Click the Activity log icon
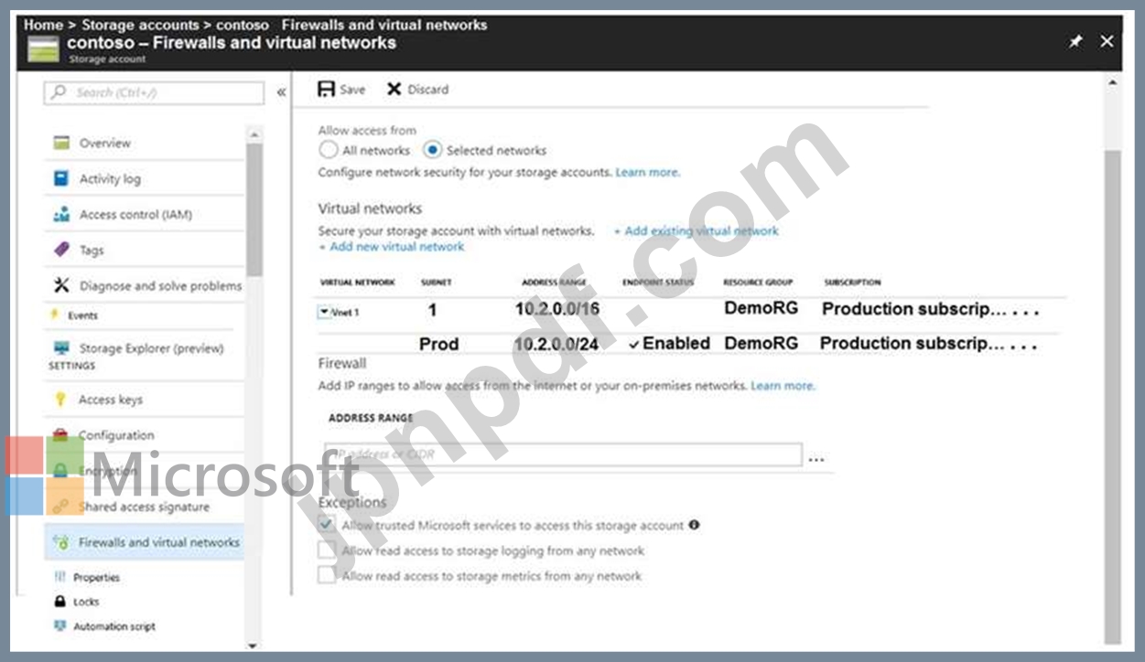 61,178
